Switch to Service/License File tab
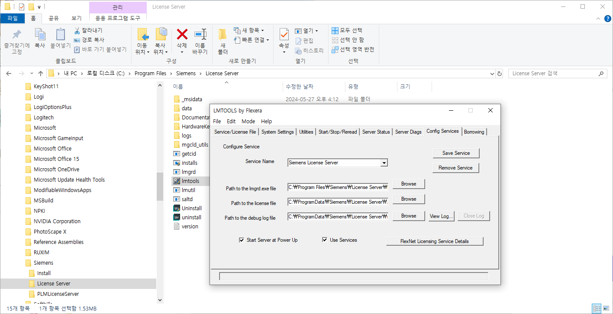 tap(235, 132)
